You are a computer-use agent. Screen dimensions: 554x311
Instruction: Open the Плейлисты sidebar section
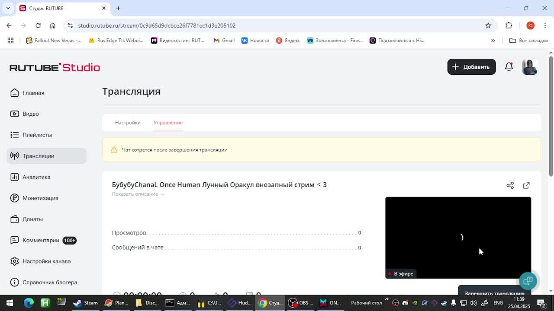pyautogui.click(x=47, y=135)
